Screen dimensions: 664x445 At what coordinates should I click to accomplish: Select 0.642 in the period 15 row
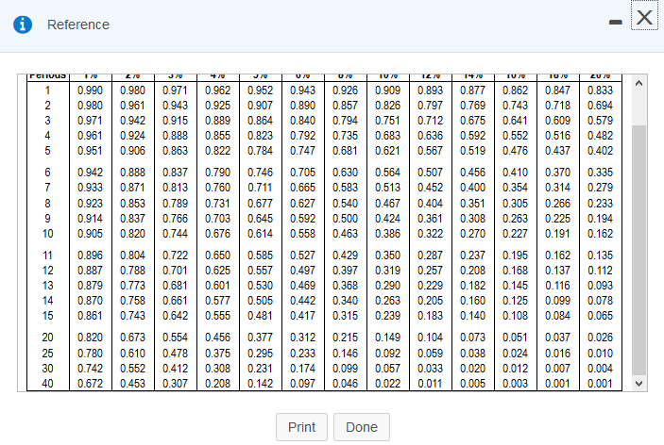click(176, 316)
